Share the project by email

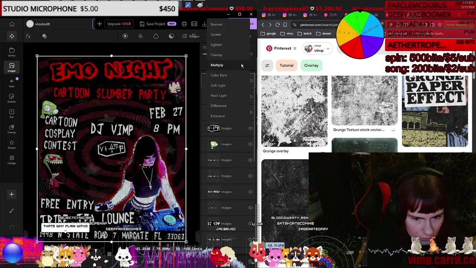194,24
